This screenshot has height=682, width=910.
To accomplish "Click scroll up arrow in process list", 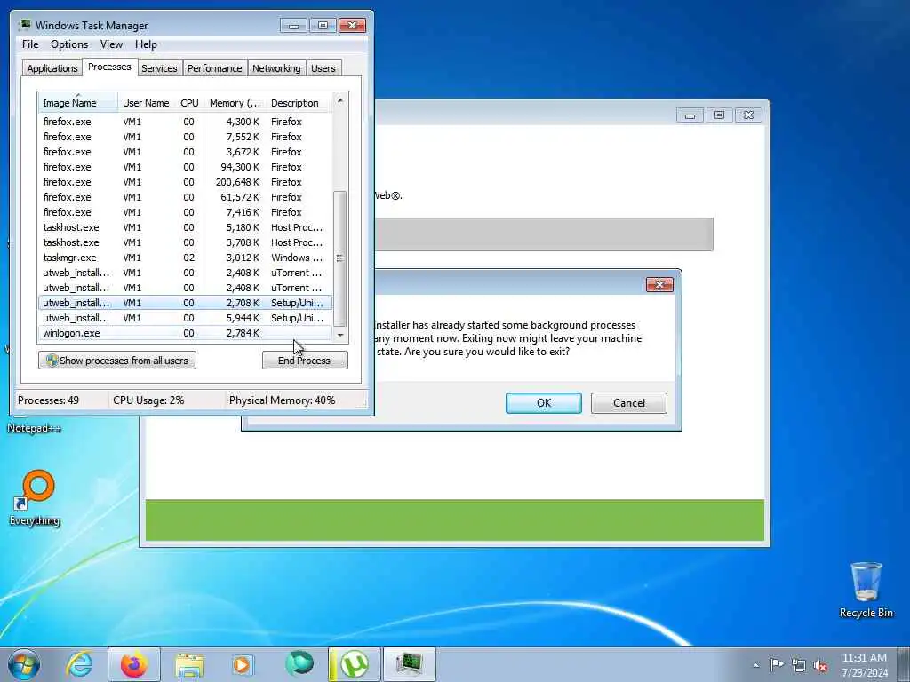I will [340, 100].
